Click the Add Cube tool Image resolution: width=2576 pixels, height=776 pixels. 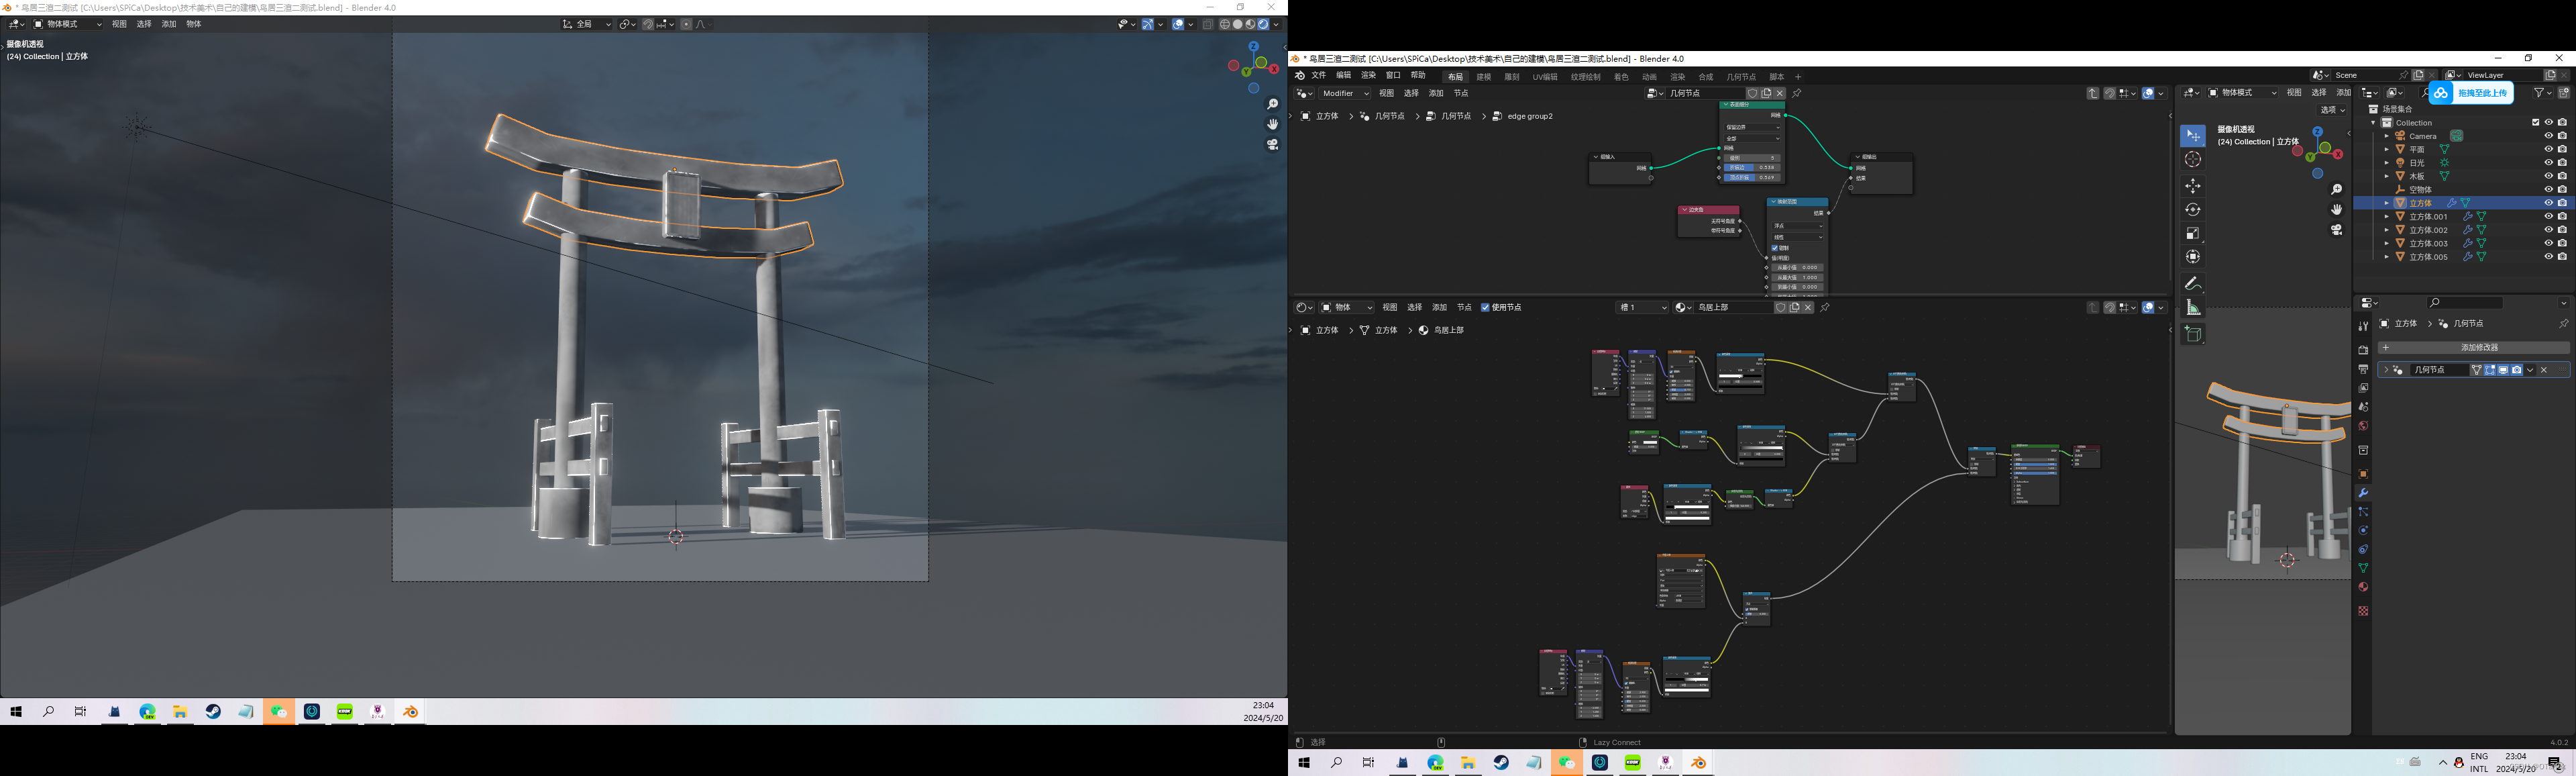point(2192,334)
